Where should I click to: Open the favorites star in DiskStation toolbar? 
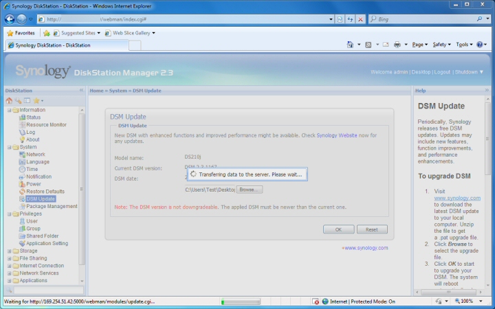[38, 100]
